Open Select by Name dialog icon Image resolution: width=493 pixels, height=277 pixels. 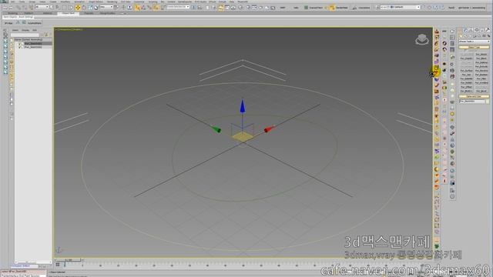click(x=58, y=7)
